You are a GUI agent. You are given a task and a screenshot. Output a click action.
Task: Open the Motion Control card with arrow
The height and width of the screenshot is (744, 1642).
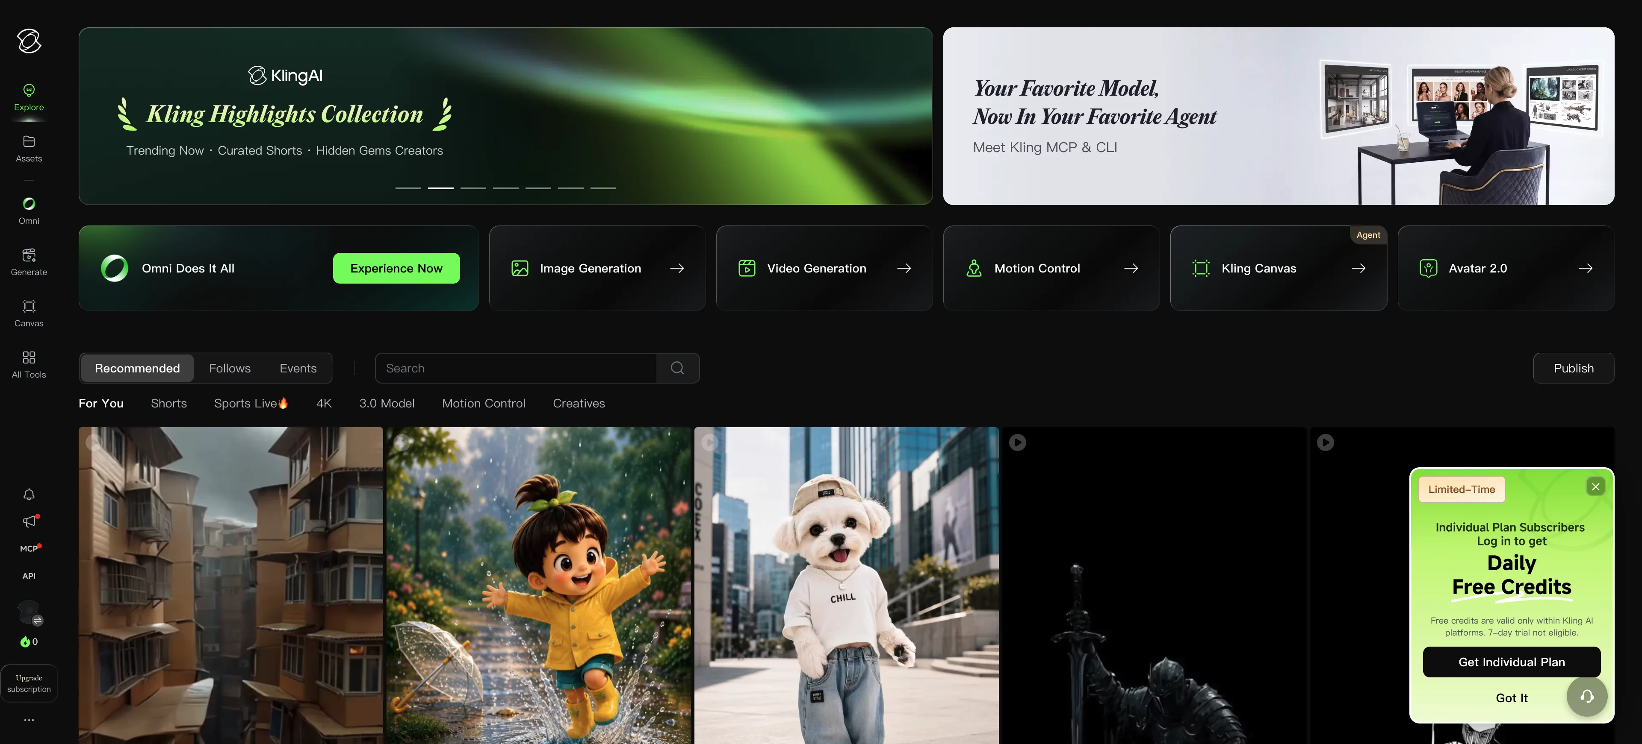[1051, 268]
